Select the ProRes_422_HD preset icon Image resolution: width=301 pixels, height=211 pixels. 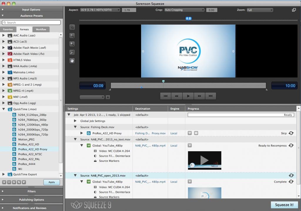[x=14, y=144]
